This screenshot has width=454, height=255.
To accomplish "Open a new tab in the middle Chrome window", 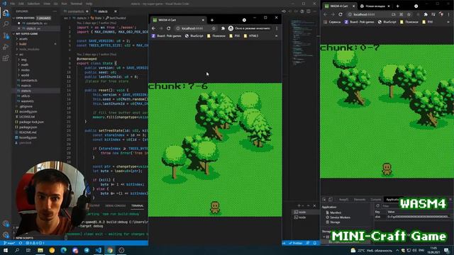I will (x=212, y=20).
